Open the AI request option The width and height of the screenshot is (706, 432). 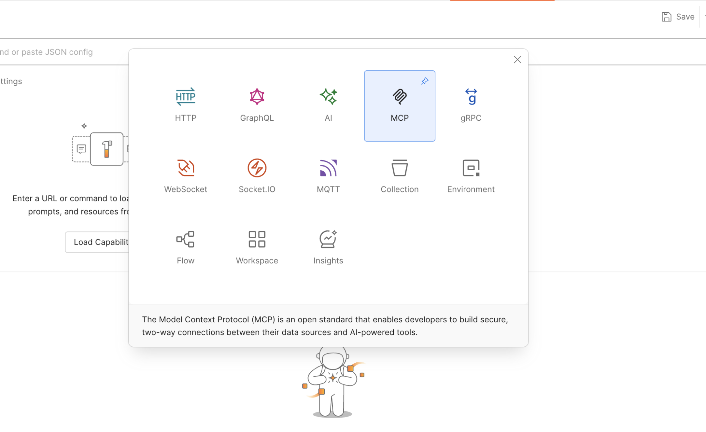point(328,106)
